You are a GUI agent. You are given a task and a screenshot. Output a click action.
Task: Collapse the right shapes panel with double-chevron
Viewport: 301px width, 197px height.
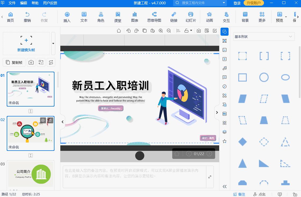(225, 186)
